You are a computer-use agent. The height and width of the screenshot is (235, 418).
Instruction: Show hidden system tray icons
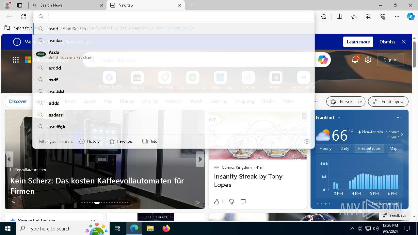pyautogui.click(x=352, y=228)
